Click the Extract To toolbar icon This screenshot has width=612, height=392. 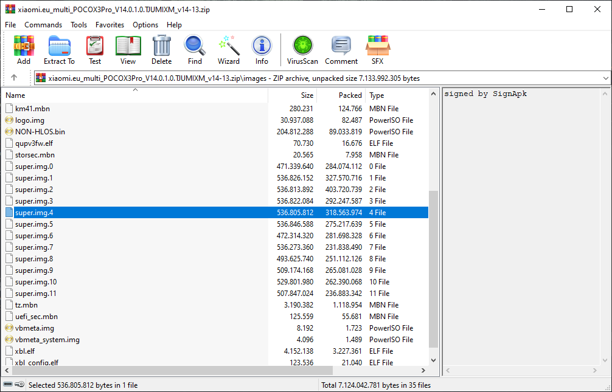60,50
